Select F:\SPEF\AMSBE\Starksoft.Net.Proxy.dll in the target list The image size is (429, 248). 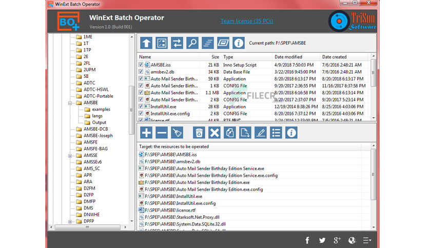(x=182, y=217)
